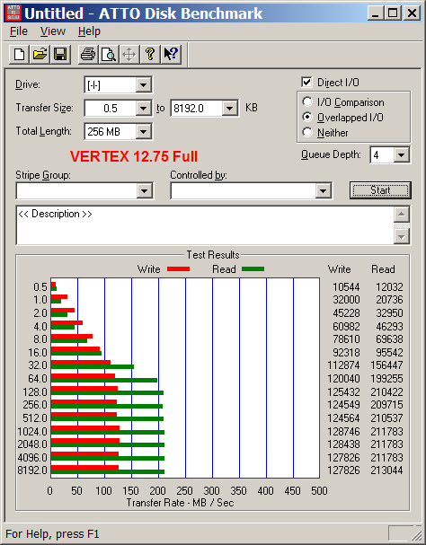The width and height of the screenshot is (426, 545).
Task: Click the Save floppy disk icon
Action: (60, 54)
